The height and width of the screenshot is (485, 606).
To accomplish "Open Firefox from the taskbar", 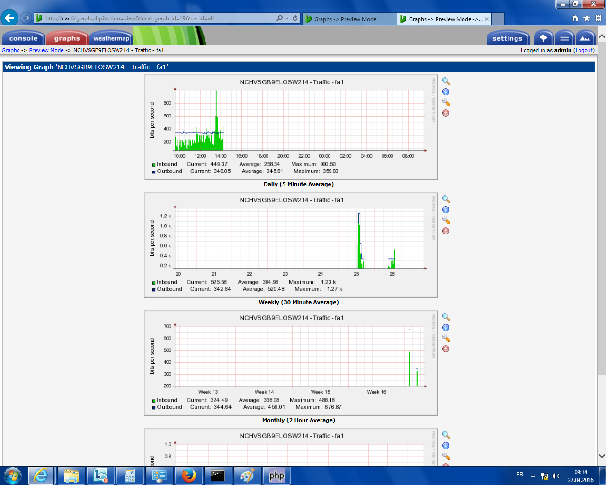I will point(188,476).
